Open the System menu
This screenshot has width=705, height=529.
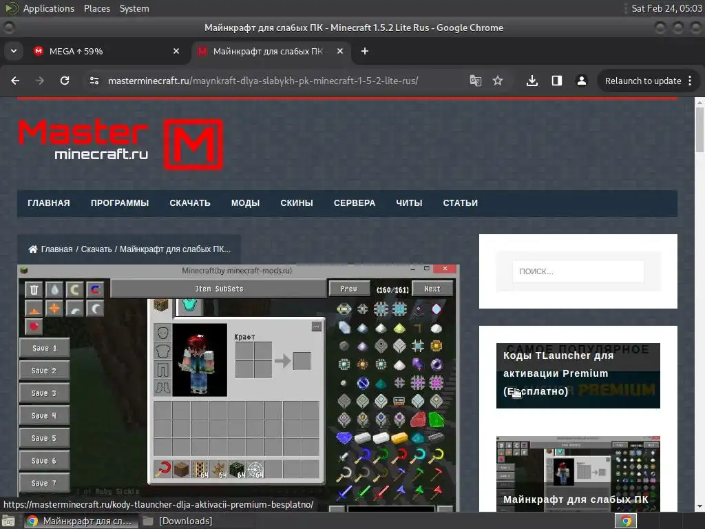[x=134, y=8]
